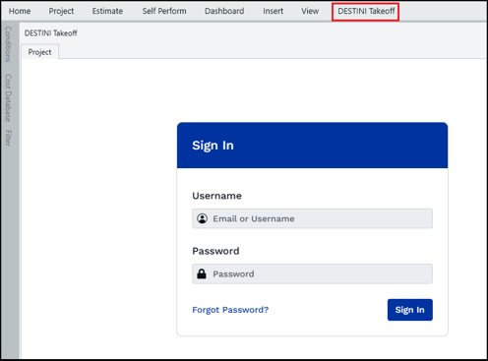Click the DESTINI Takeoff panel title

coord(51,33)
